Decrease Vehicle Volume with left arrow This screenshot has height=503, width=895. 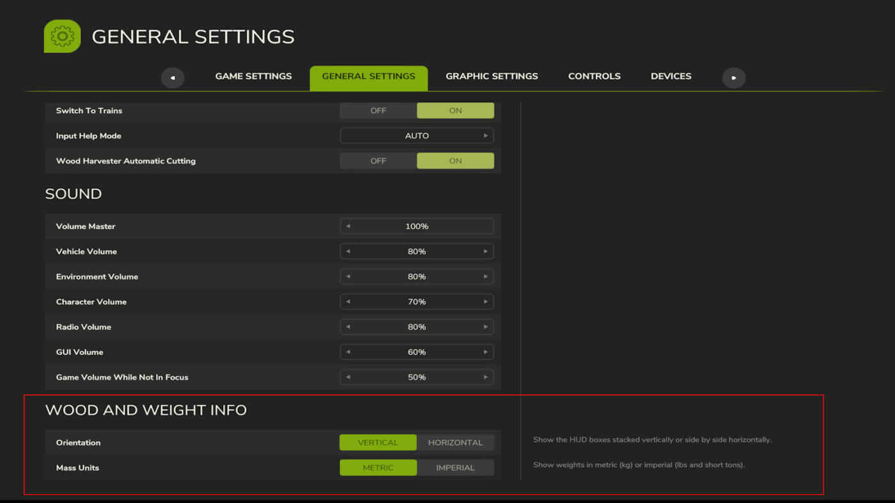pos(348,251)
